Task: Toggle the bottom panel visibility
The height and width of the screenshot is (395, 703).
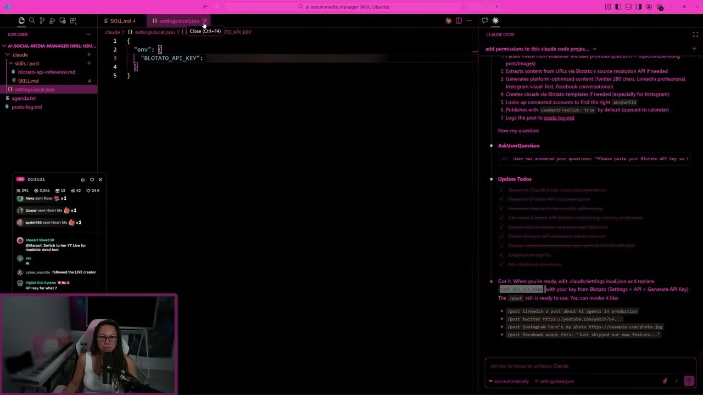Action: (628, 7)
